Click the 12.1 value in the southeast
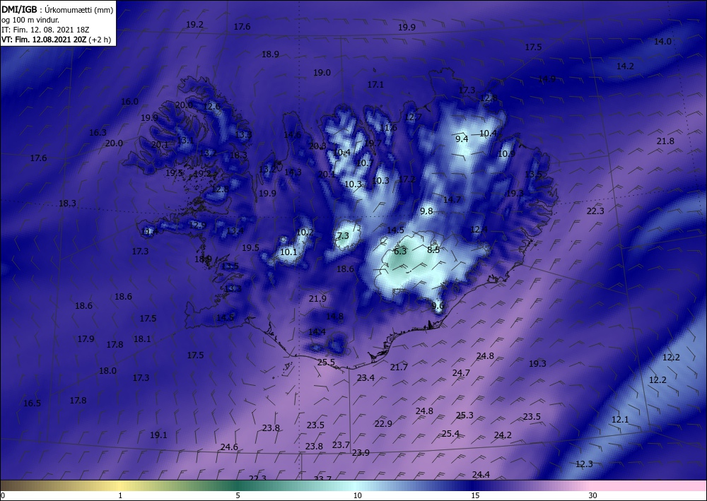 tap(620, 420)
